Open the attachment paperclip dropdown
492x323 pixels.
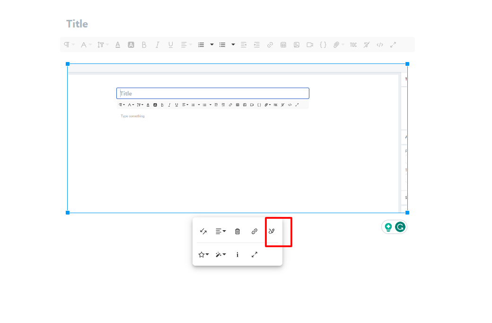(338, 45)
